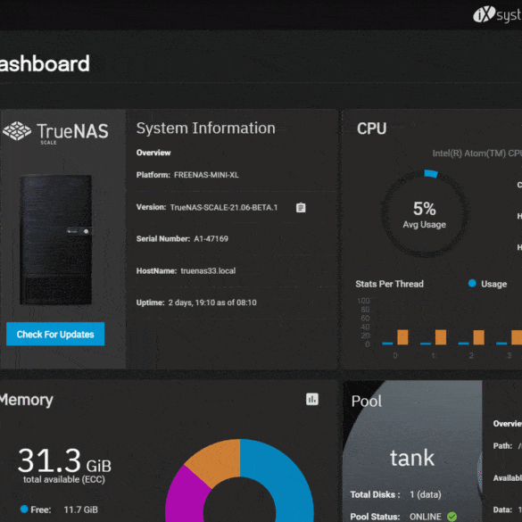Click the Pool card title
Viewport: 522px width, 522px height.
pos(367,402)
